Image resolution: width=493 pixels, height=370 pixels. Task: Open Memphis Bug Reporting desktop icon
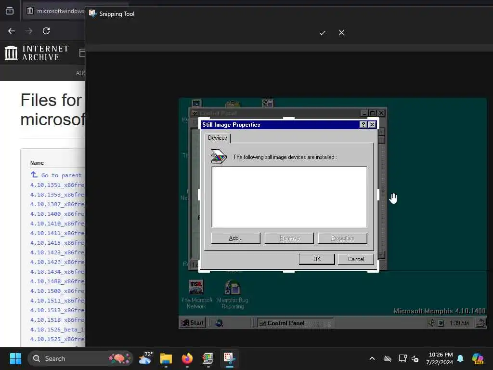[233, 294]
